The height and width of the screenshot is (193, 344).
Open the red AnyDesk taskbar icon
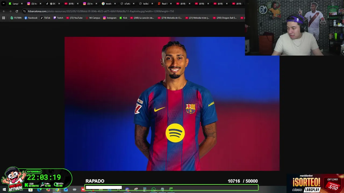pyautogui.click(x=83, y=190)
